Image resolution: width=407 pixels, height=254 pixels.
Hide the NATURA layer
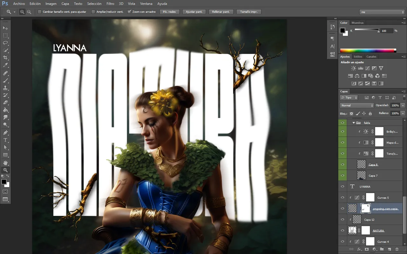pos(342,231)
